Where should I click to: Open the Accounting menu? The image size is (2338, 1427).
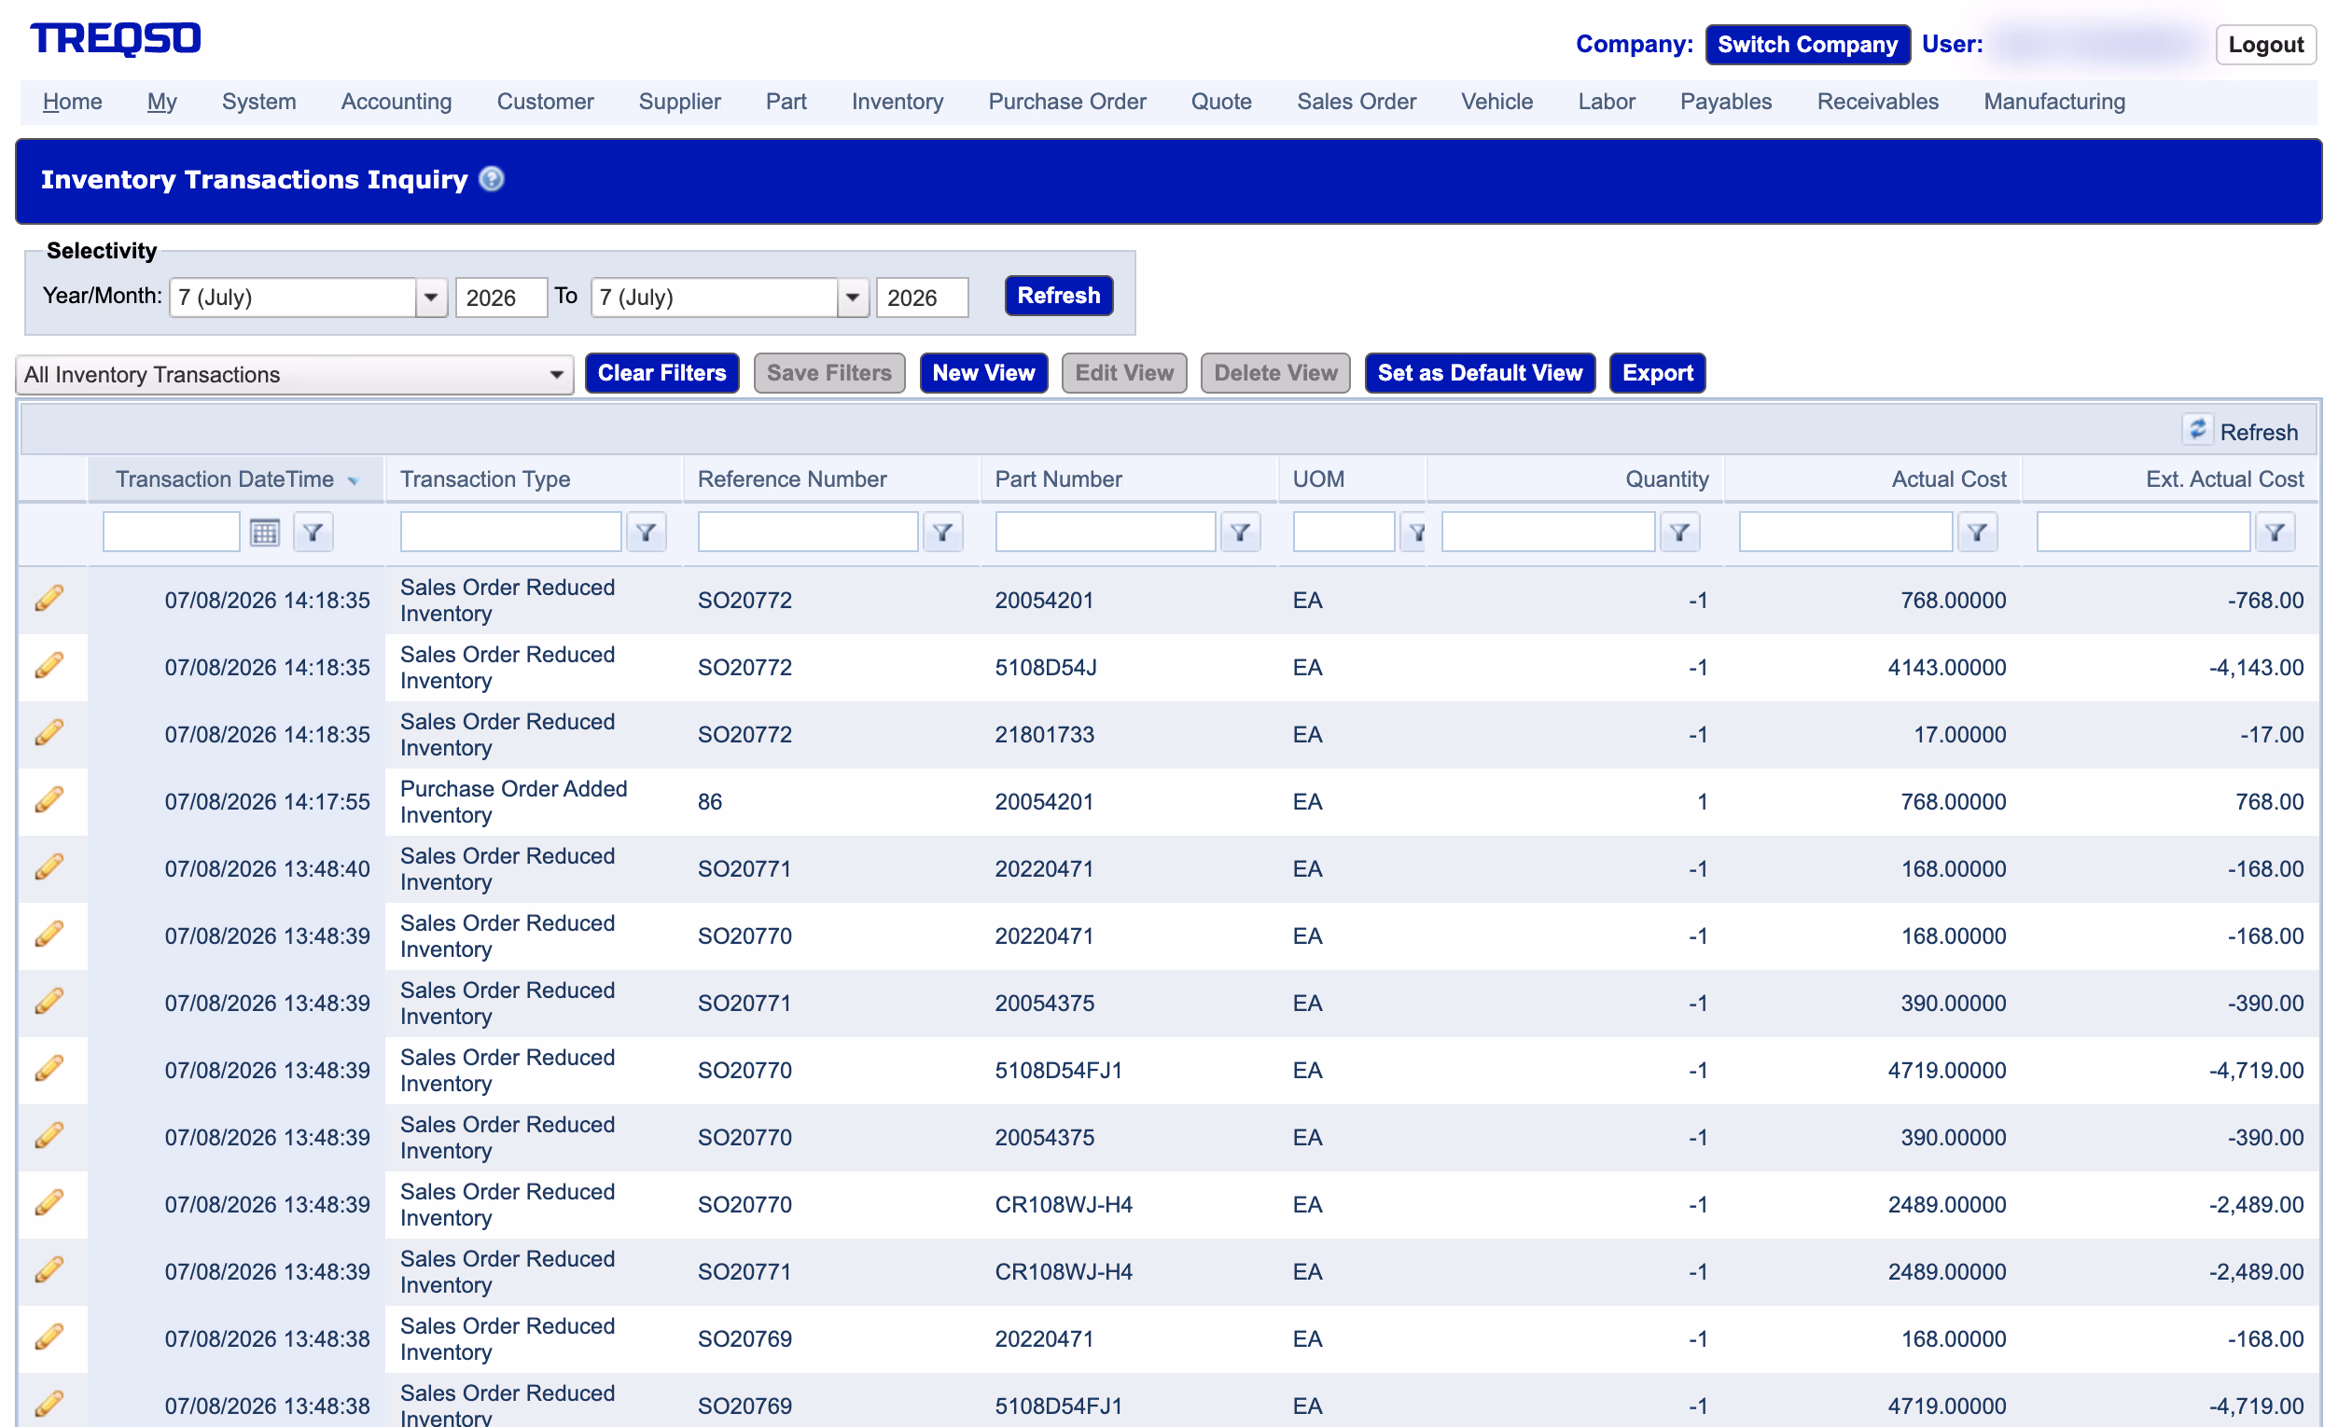point(396,102)
